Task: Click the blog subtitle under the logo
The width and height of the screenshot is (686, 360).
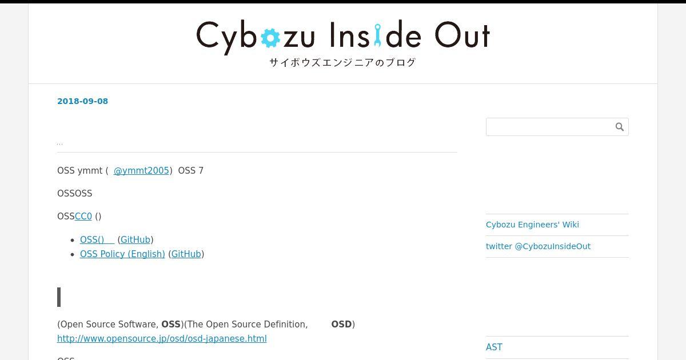Action: pyautogui.click(x=343, y=63)
